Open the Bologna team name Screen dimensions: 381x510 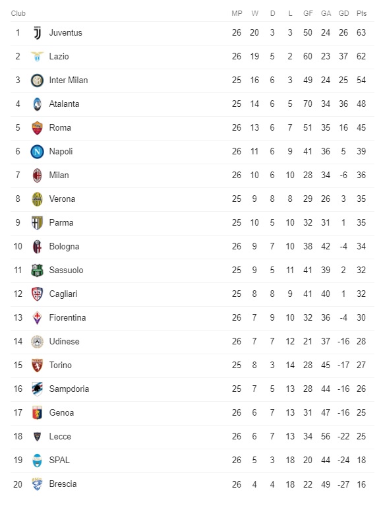pos(64,247)
